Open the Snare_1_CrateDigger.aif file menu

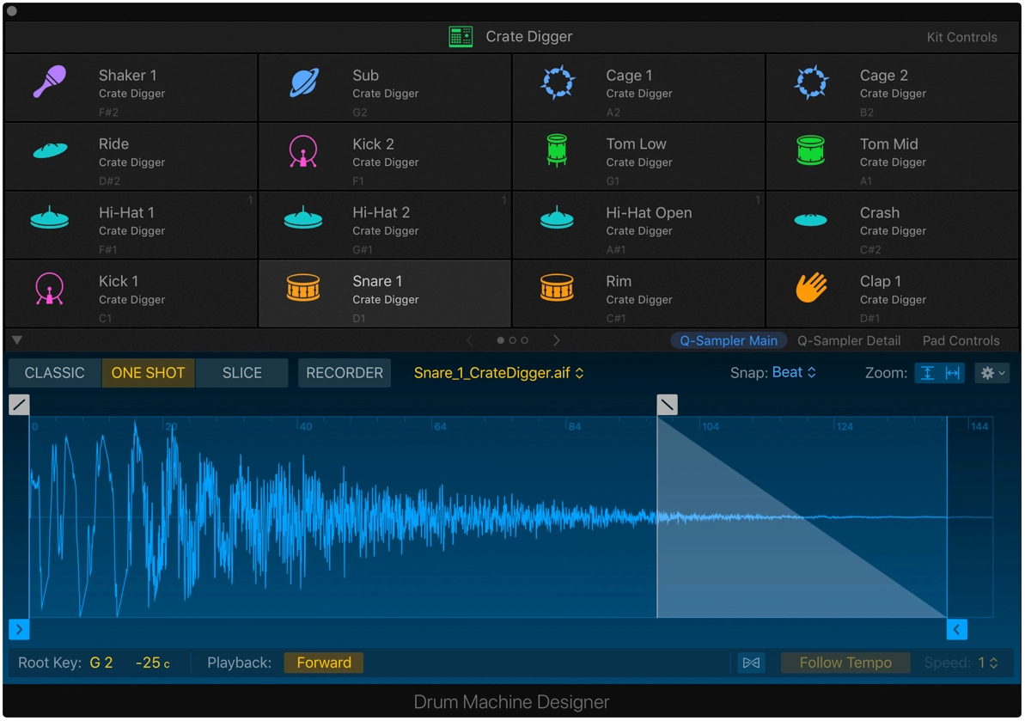coord(498,373)
